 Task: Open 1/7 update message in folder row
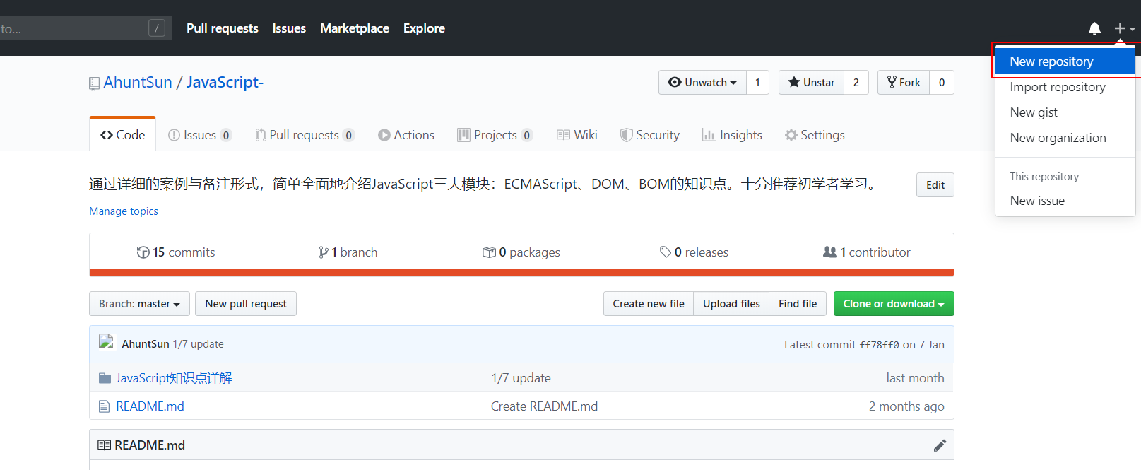pos(521,378)
